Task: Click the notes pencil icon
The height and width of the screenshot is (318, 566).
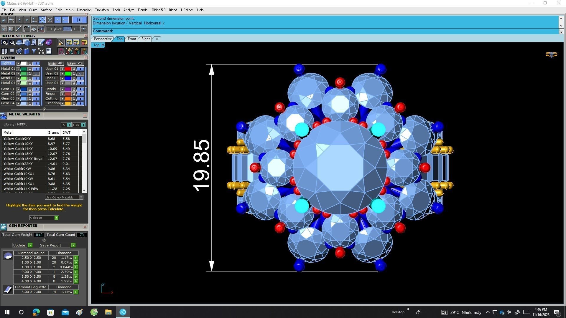Action: tap(41, 43)
